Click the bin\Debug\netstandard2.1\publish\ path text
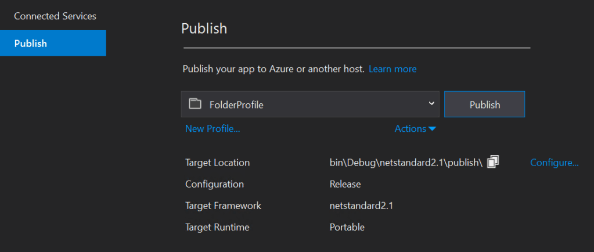 tap(406, 163)
